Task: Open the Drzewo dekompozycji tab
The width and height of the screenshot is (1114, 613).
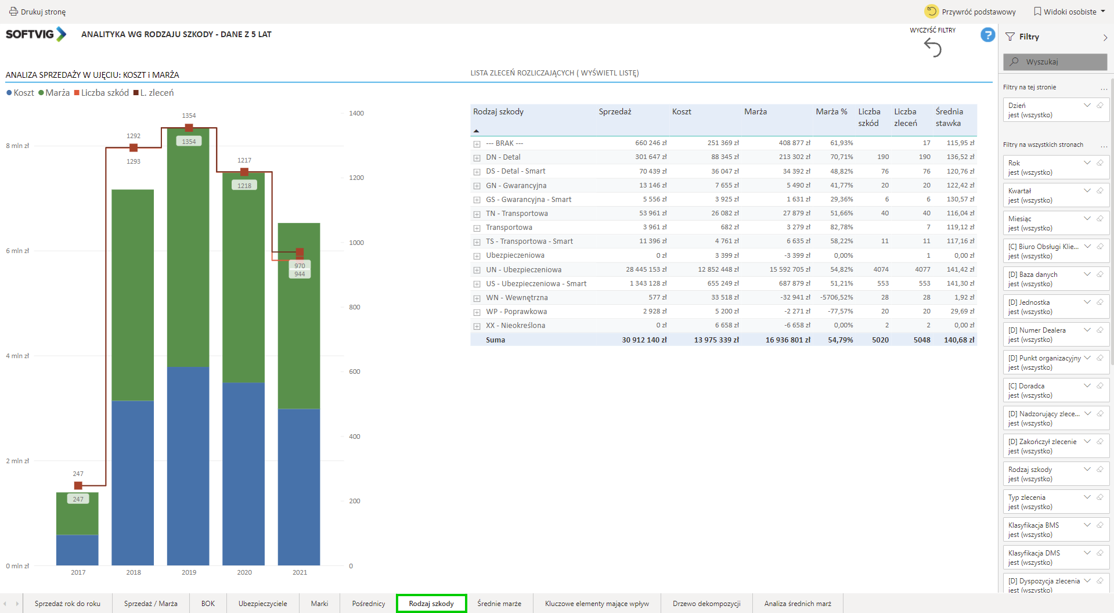Action: [706, 604]
